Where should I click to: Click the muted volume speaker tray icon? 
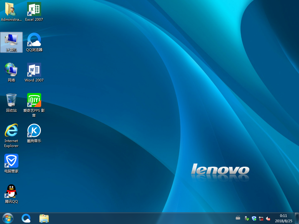(268, 218)
